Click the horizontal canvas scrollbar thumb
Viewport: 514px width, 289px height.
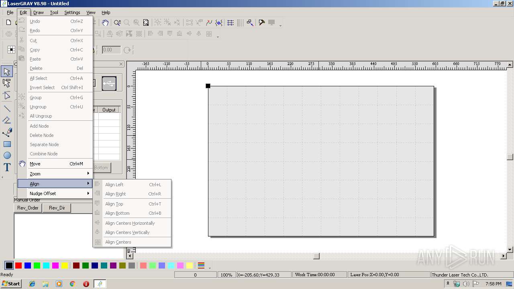316,256
